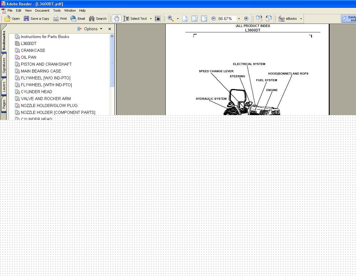Click ELECTRICAL SYSTEM label on diagram
Image resolution: width=356 pixels, height=276 pixels.
pyautogui.click(x=249, y=64)
